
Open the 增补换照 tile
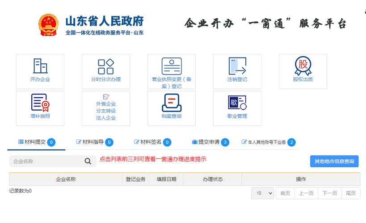[40, 108]
